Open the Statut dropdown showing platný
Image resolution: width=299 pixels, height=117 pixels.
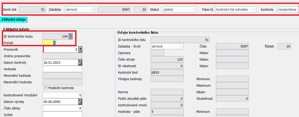[x=194, y=10]
